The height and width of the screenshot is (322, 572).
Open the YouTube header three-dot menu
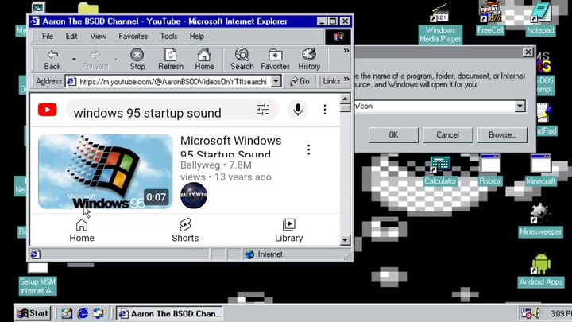pos(325,110)
